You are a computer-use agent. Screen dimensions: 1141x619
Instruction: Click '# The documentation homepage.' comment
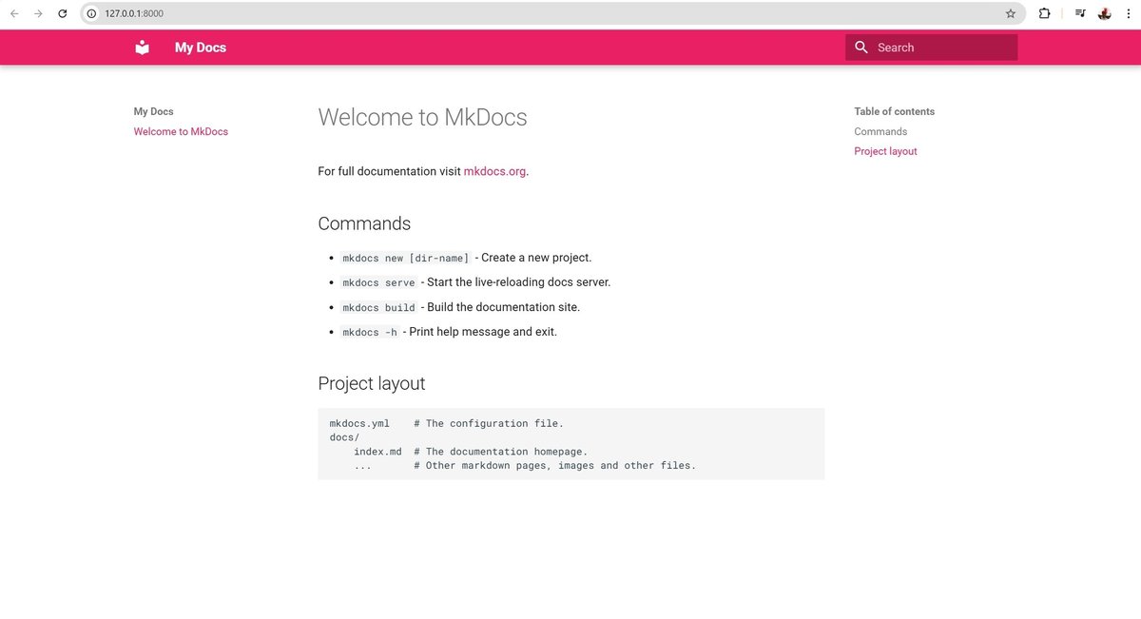click(501, 452)
